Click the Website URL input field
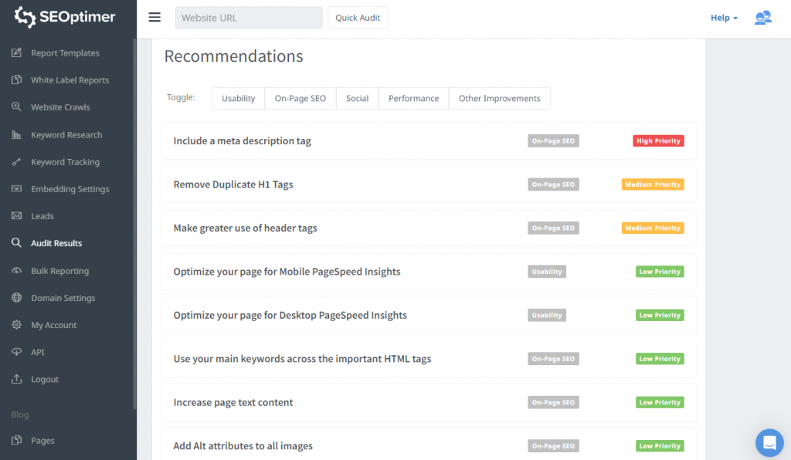The width and height of the screenshot is (791, 460). click(249, 18)
